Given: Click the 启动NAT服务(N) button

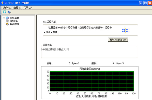Looking at the screenshot, I should pos(118,40).
